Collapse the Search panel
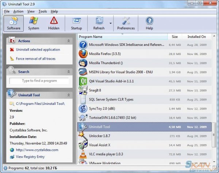This screenshot has width=219, height=173. pos(69,72)
